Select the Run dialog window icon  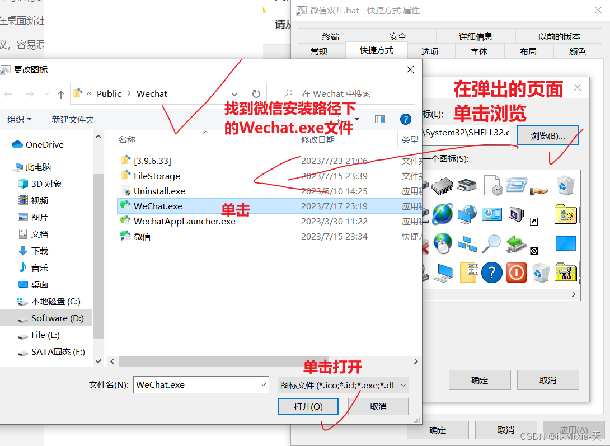[517, 185]
